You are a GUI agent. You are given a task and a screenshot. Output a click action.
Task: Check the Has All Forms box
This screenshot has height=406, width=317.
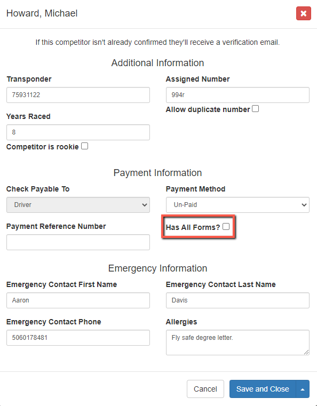pyautogui.click(x=226, y=227)
